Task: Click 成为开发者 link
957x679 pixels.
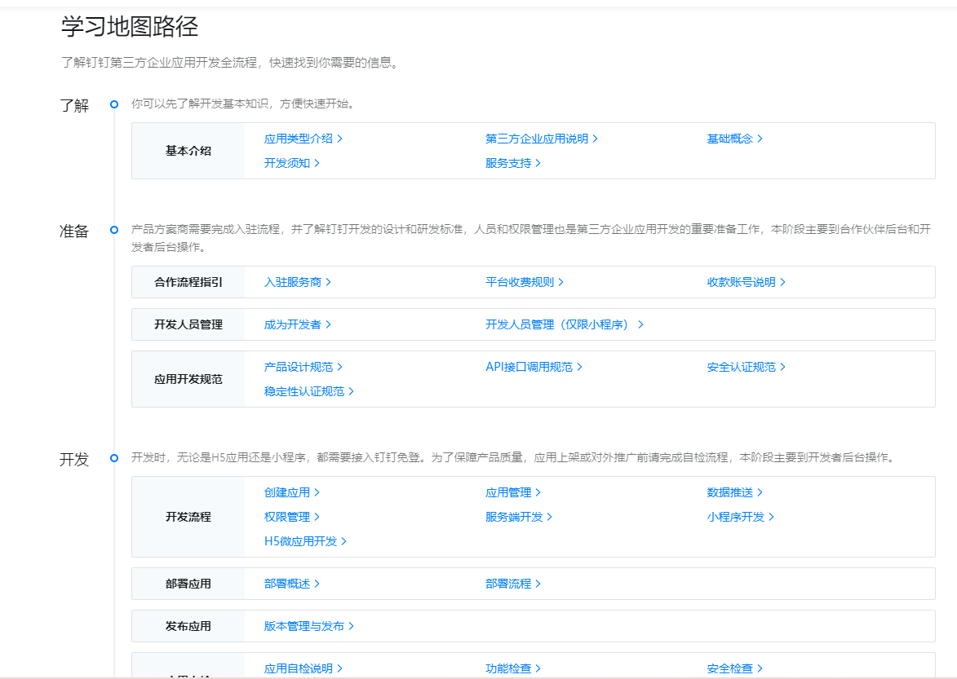Action: [297, 325]
